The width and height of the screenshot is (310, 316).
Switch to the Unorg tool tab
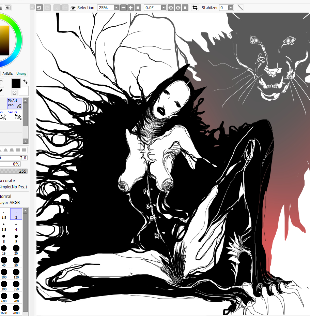[x=21, y=73]
